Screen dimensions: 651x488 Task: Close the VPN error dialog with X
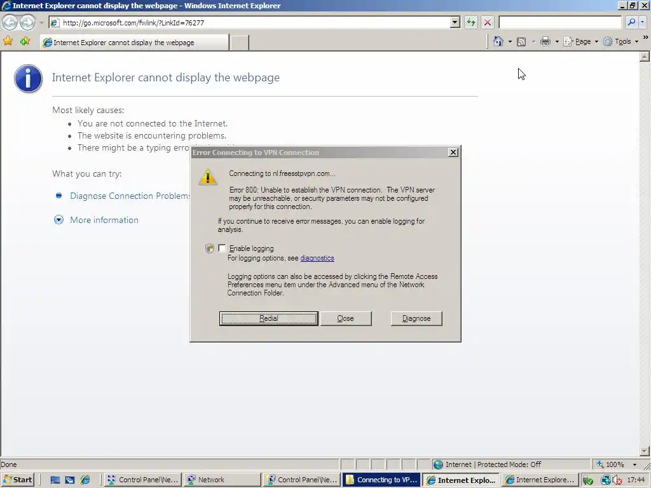[453, 152]
